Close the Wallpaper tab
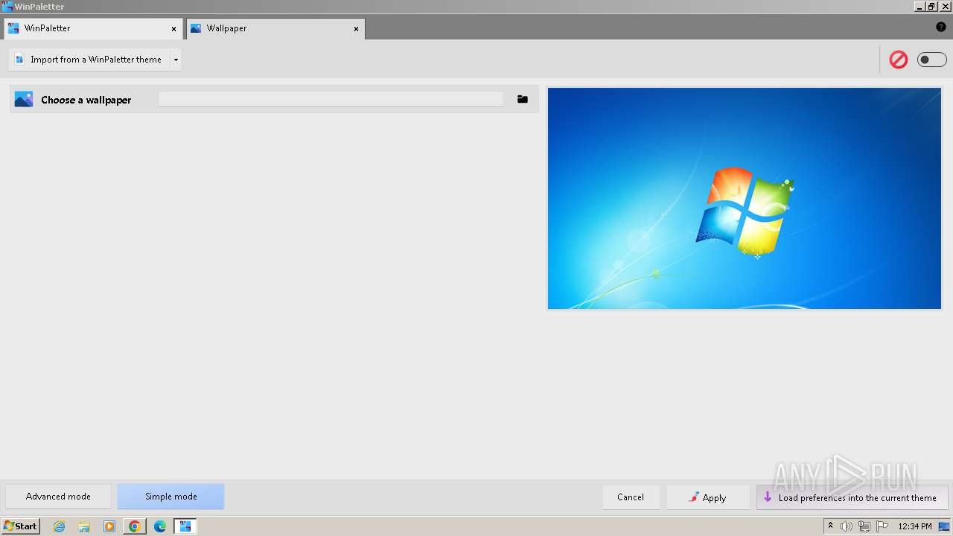Image resolution: width=953 pixels, height=536 pixels. (x=356, y=29)
